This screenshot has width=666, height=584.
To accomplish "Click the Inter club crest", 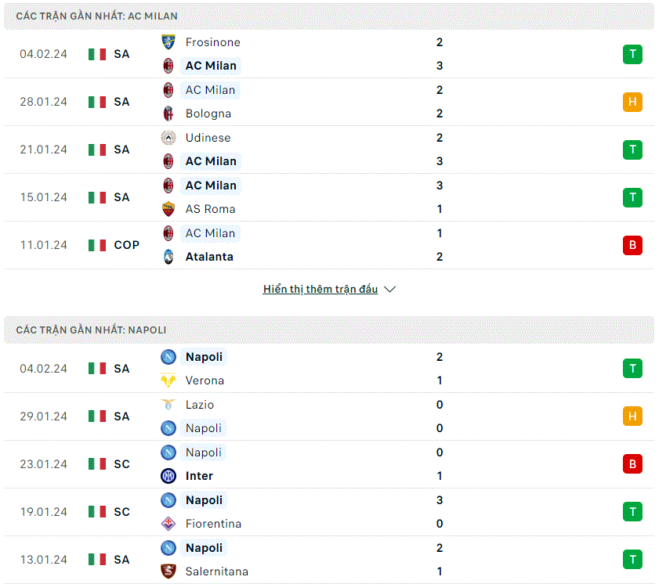I will 168,476.
